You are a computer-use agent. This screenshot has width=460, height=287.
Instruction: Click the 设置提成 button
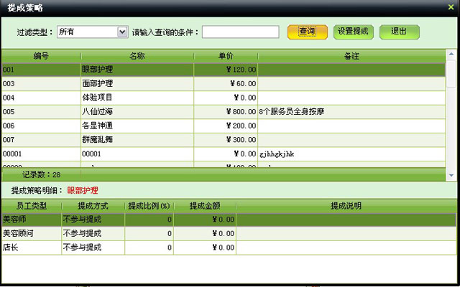353,32
